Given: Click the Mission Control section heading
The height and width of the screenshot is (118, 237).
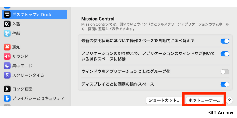Looking at the screenshot, I should [98, 19].
